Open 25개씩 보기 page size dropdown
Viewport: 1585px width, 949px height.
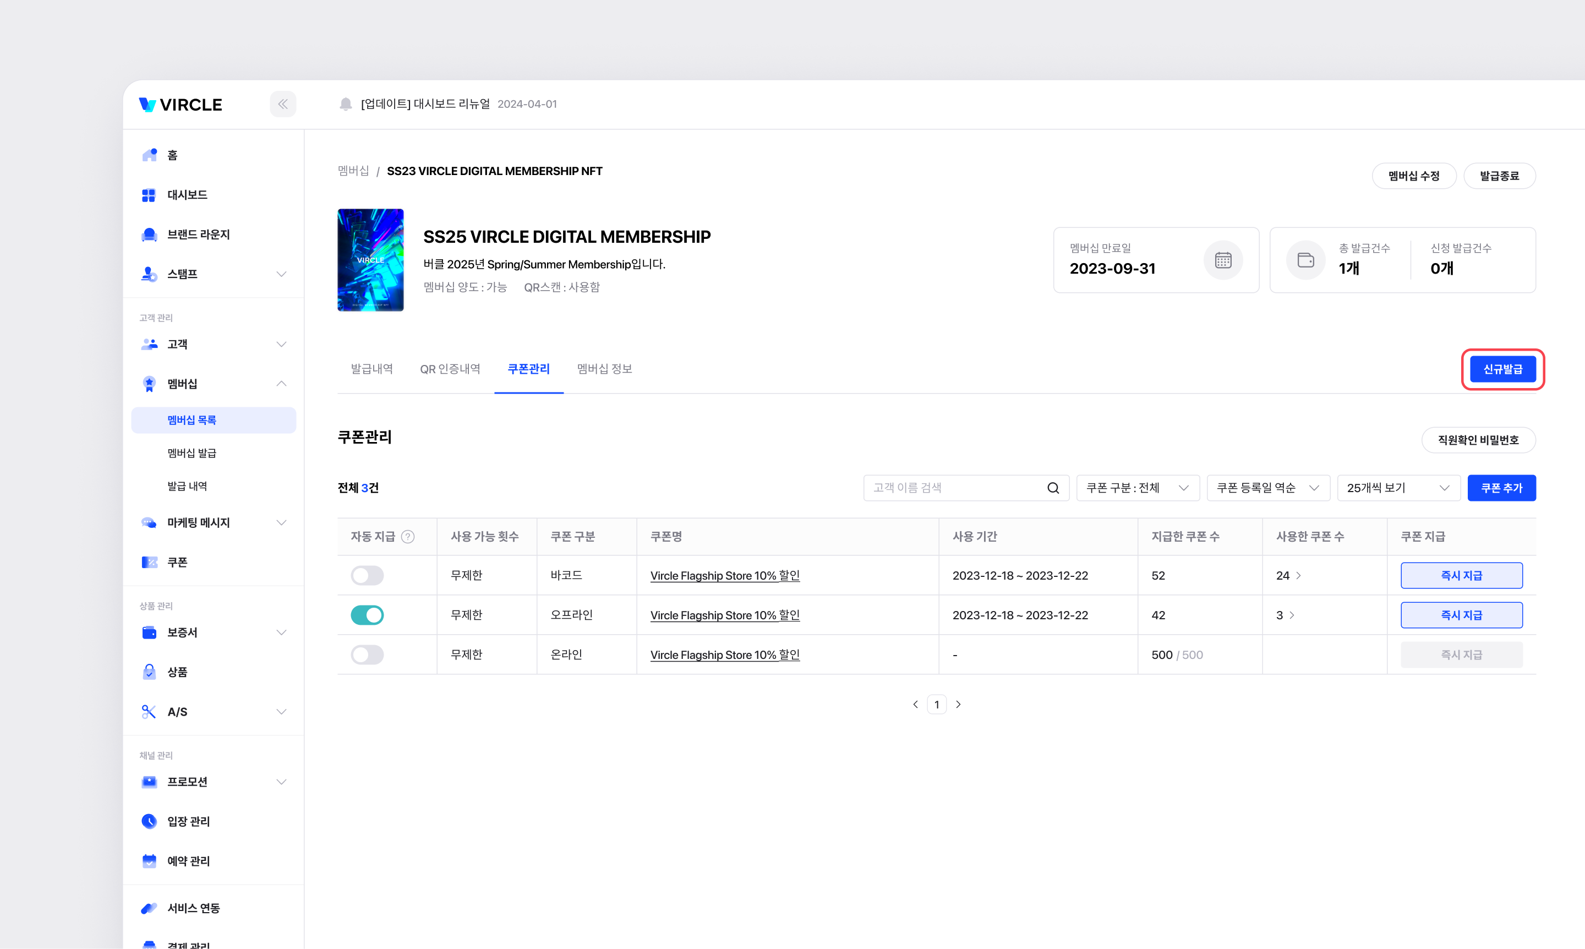pyautogui.click(x=1398, y=488)
